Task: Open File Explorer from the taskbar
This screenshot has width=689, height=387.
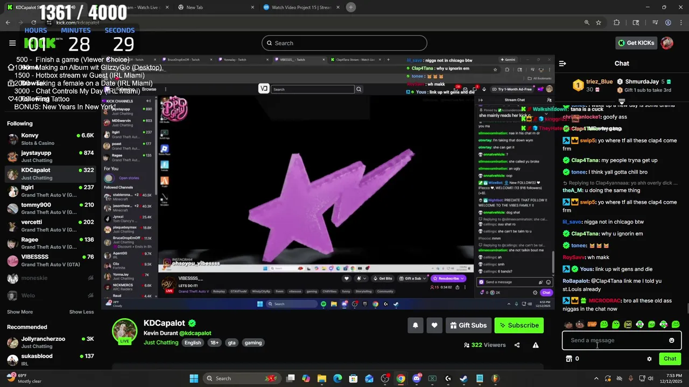Action: tap(322, 378)
